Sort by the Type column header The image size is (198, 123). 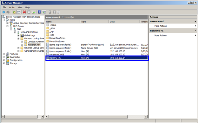pos(94,22)
